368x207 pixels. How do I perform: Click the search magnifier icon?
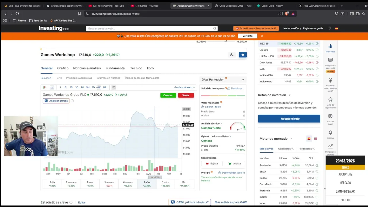(215, 28)
